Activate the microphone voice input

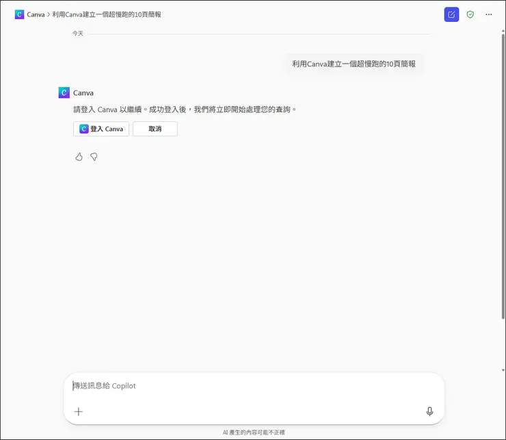pos(429,411)
